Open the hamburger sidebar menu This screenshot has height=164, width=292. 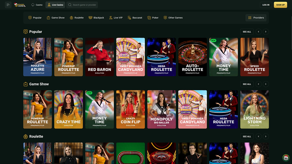tap(8, 5)
